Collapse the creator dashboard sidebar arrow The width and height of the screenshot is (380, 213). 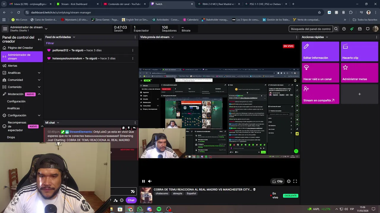click(39, 39)
